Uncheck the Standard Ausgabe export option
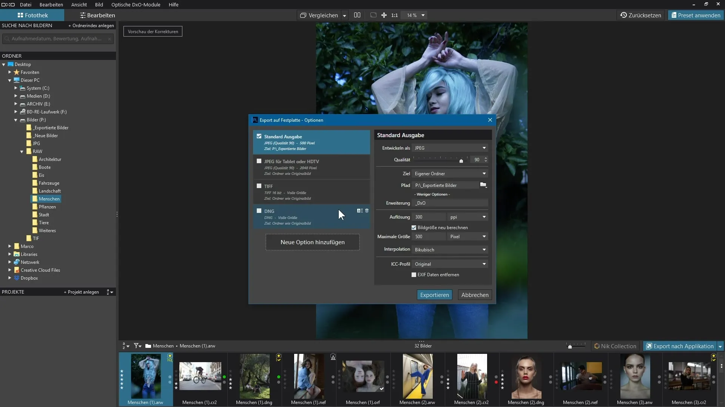The image size is (725, 407). tap(259, 136)
